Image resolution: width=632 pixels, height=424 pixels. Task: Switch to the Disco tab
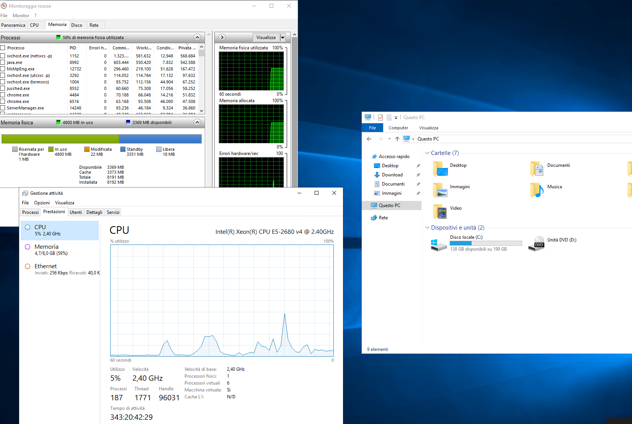77,25
